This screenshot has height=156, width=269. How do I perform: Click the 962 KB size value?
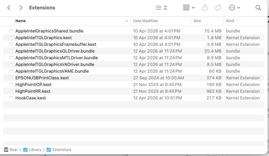(214, 91)
